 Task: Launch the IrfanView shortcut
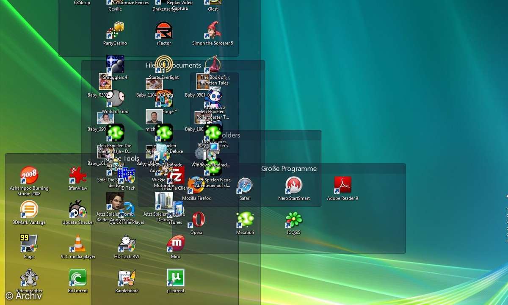[x=78, y=175]
